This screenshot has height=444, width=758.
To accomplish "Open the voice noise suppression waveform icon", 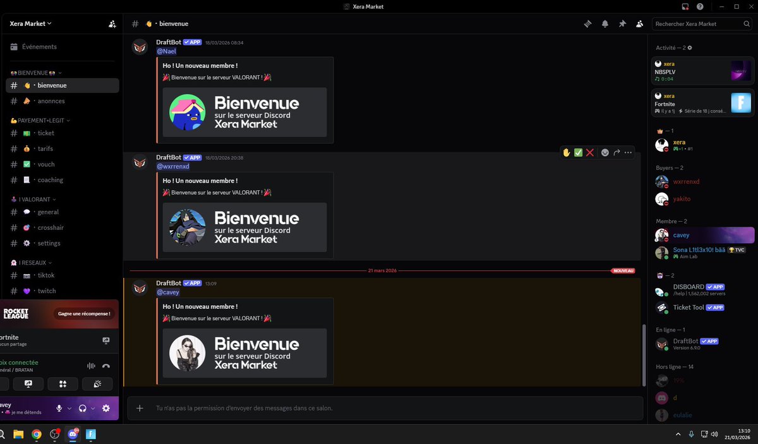I will point(91,366).
